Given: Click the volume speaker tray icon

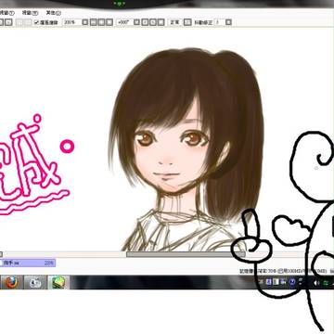Looking at the screenshot, I should click(x=316, y=282).
